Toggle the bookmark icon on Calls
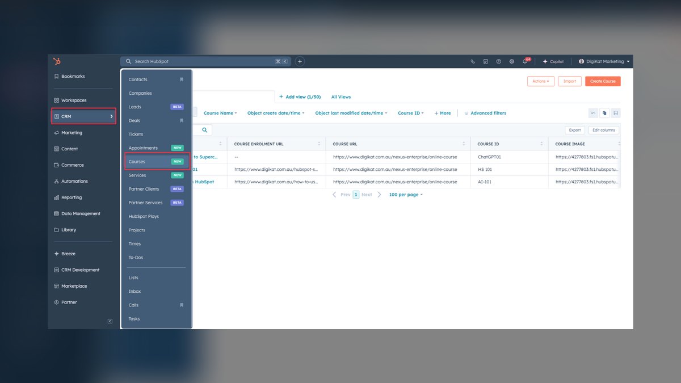The image size is (681, 383). coord(182,305)
